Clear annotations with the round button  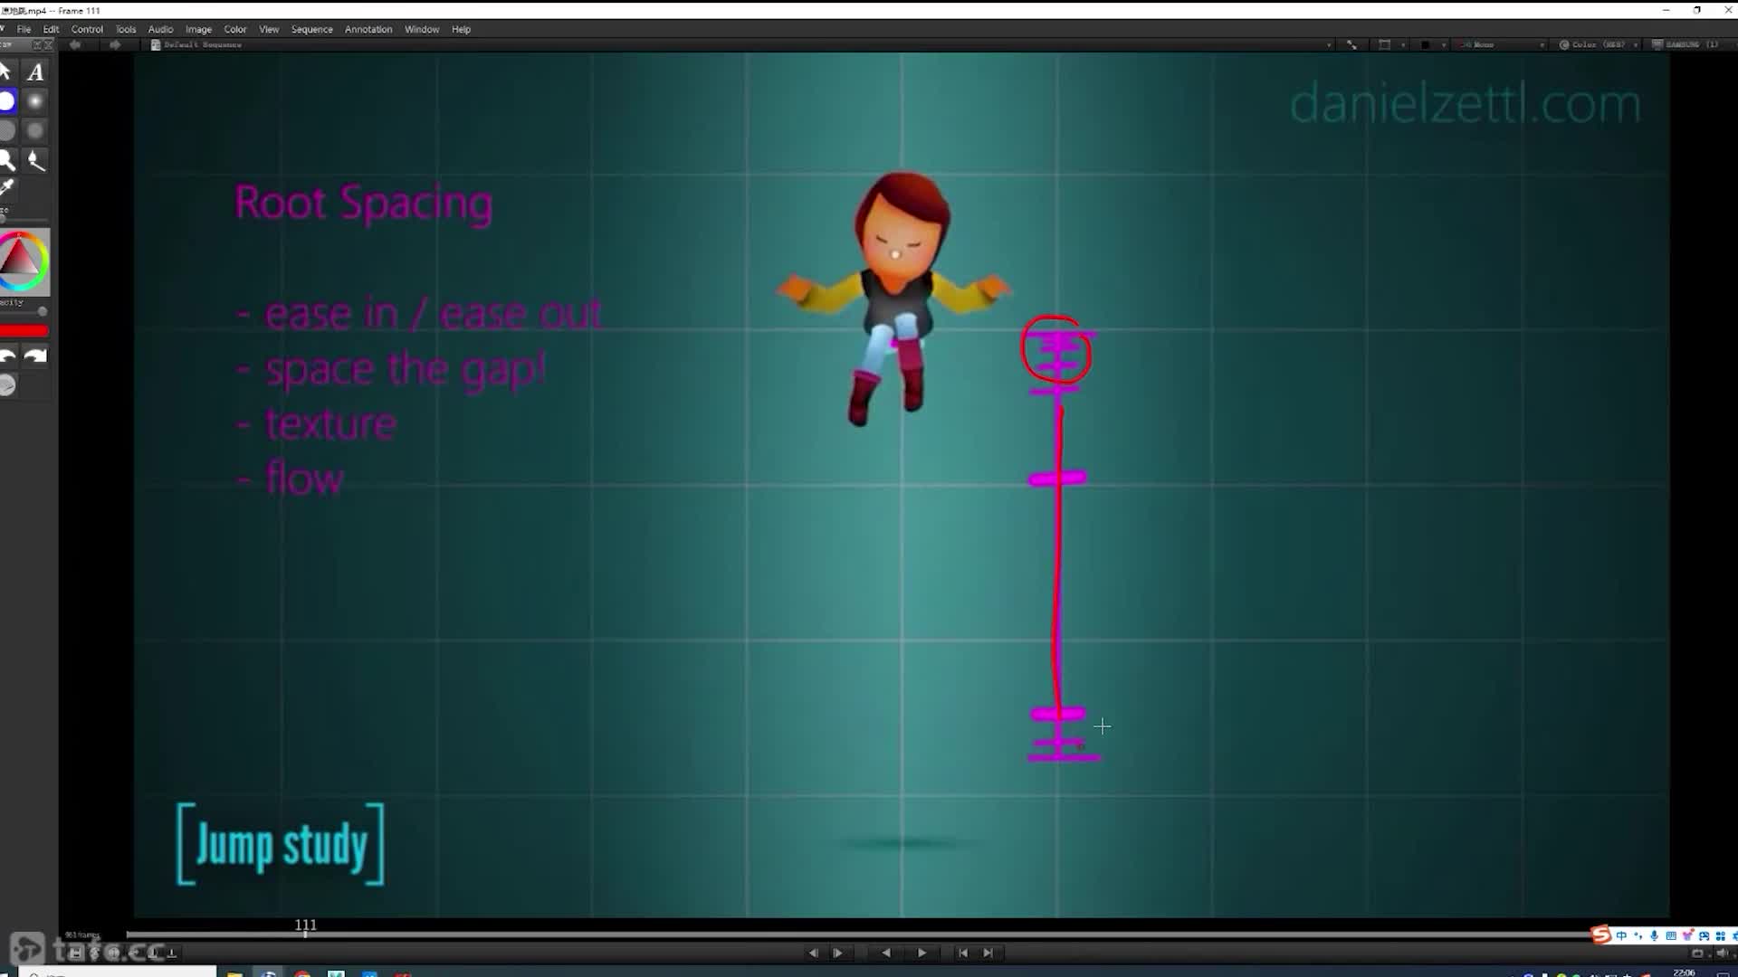(7, 385)
